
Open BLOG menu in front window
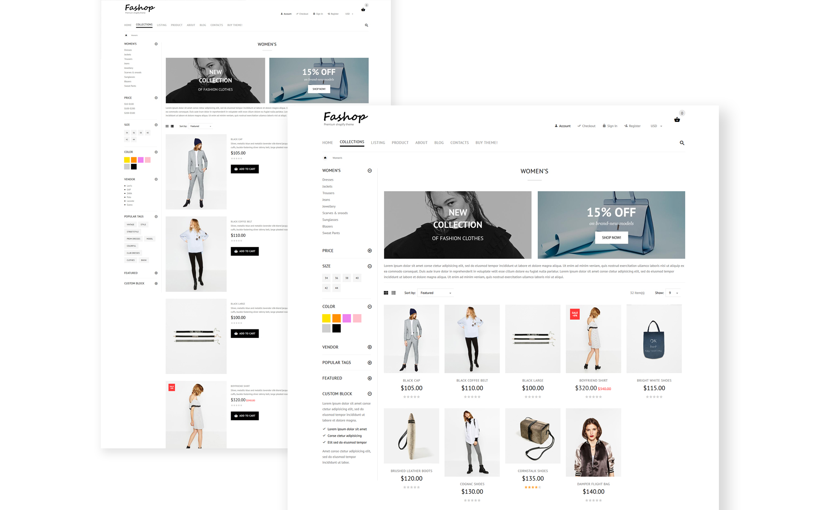pyautogui.click(x=439, y=143)
